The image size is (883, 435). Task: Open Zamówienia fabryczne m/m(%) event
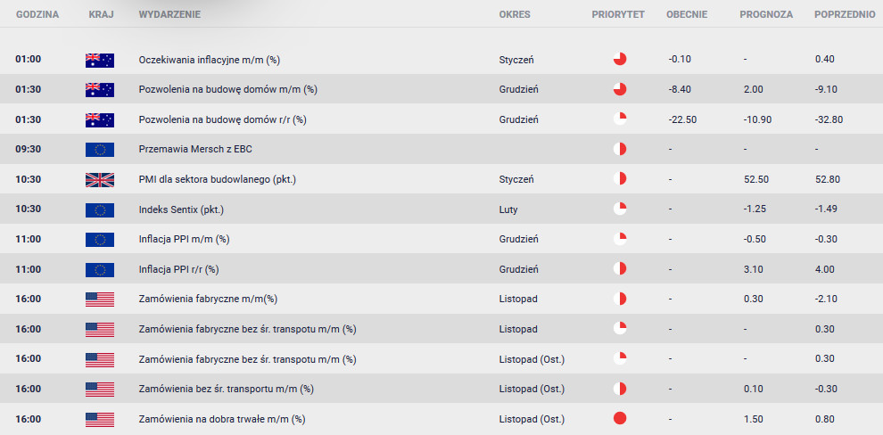point(208,299)
